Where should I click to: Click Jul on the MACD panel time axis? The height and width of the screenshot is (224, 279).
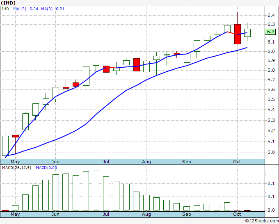click(106, 214)
